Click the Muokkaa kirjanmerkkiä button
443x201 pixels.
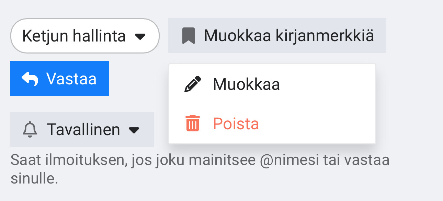click(x=277, y=36)
